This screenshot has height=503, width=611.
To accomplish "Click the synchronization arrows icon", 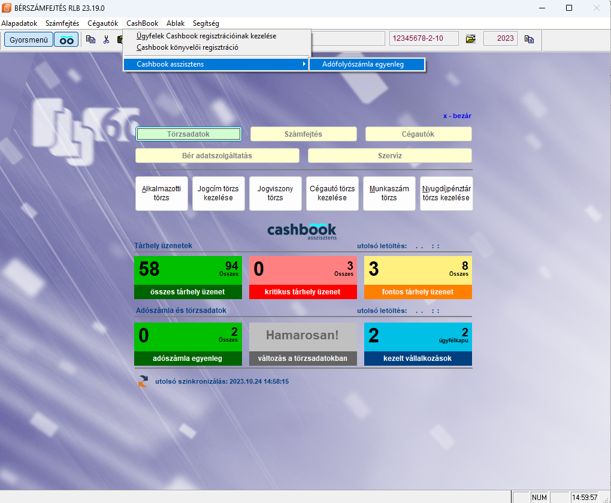I will [143, 381].
